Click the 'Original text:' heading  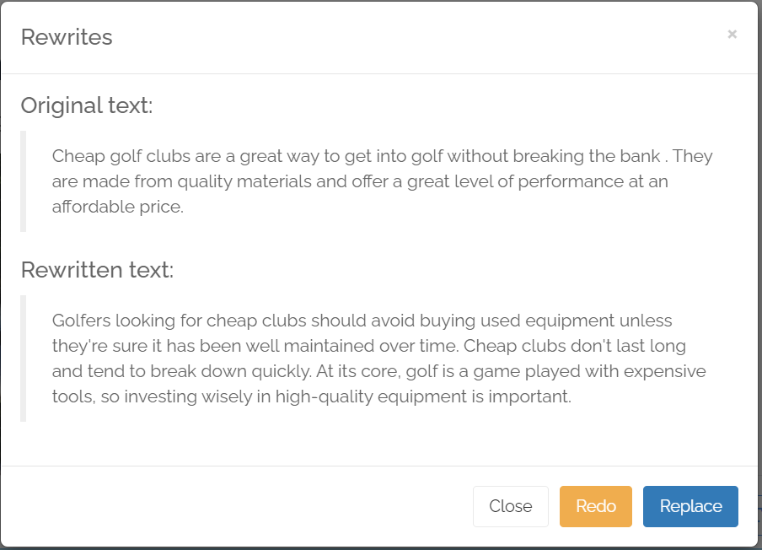click(x=87, y=105)
